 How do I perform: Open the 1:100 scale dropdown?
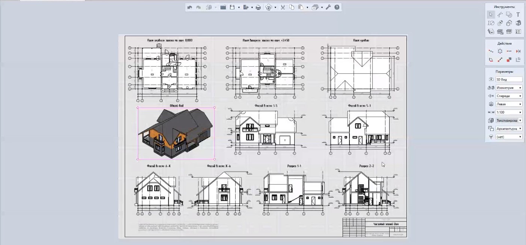[x=509, y=112]
